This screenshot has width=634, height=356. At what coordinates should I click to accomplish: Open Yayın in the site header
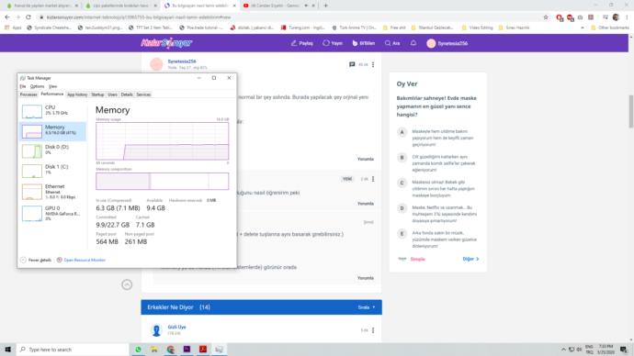pyautogui.click(x=333, y=43)
